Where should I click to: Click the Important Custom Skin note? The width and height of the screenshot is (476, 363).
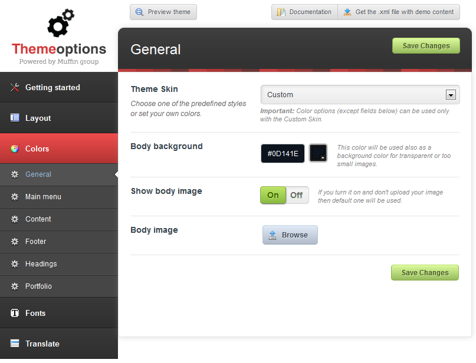[354, 115]
